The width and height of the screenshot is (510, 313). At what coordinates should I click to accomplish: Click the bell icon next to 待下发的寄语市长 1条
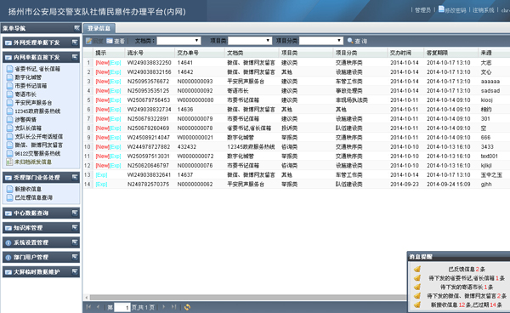tap(417, 287)
